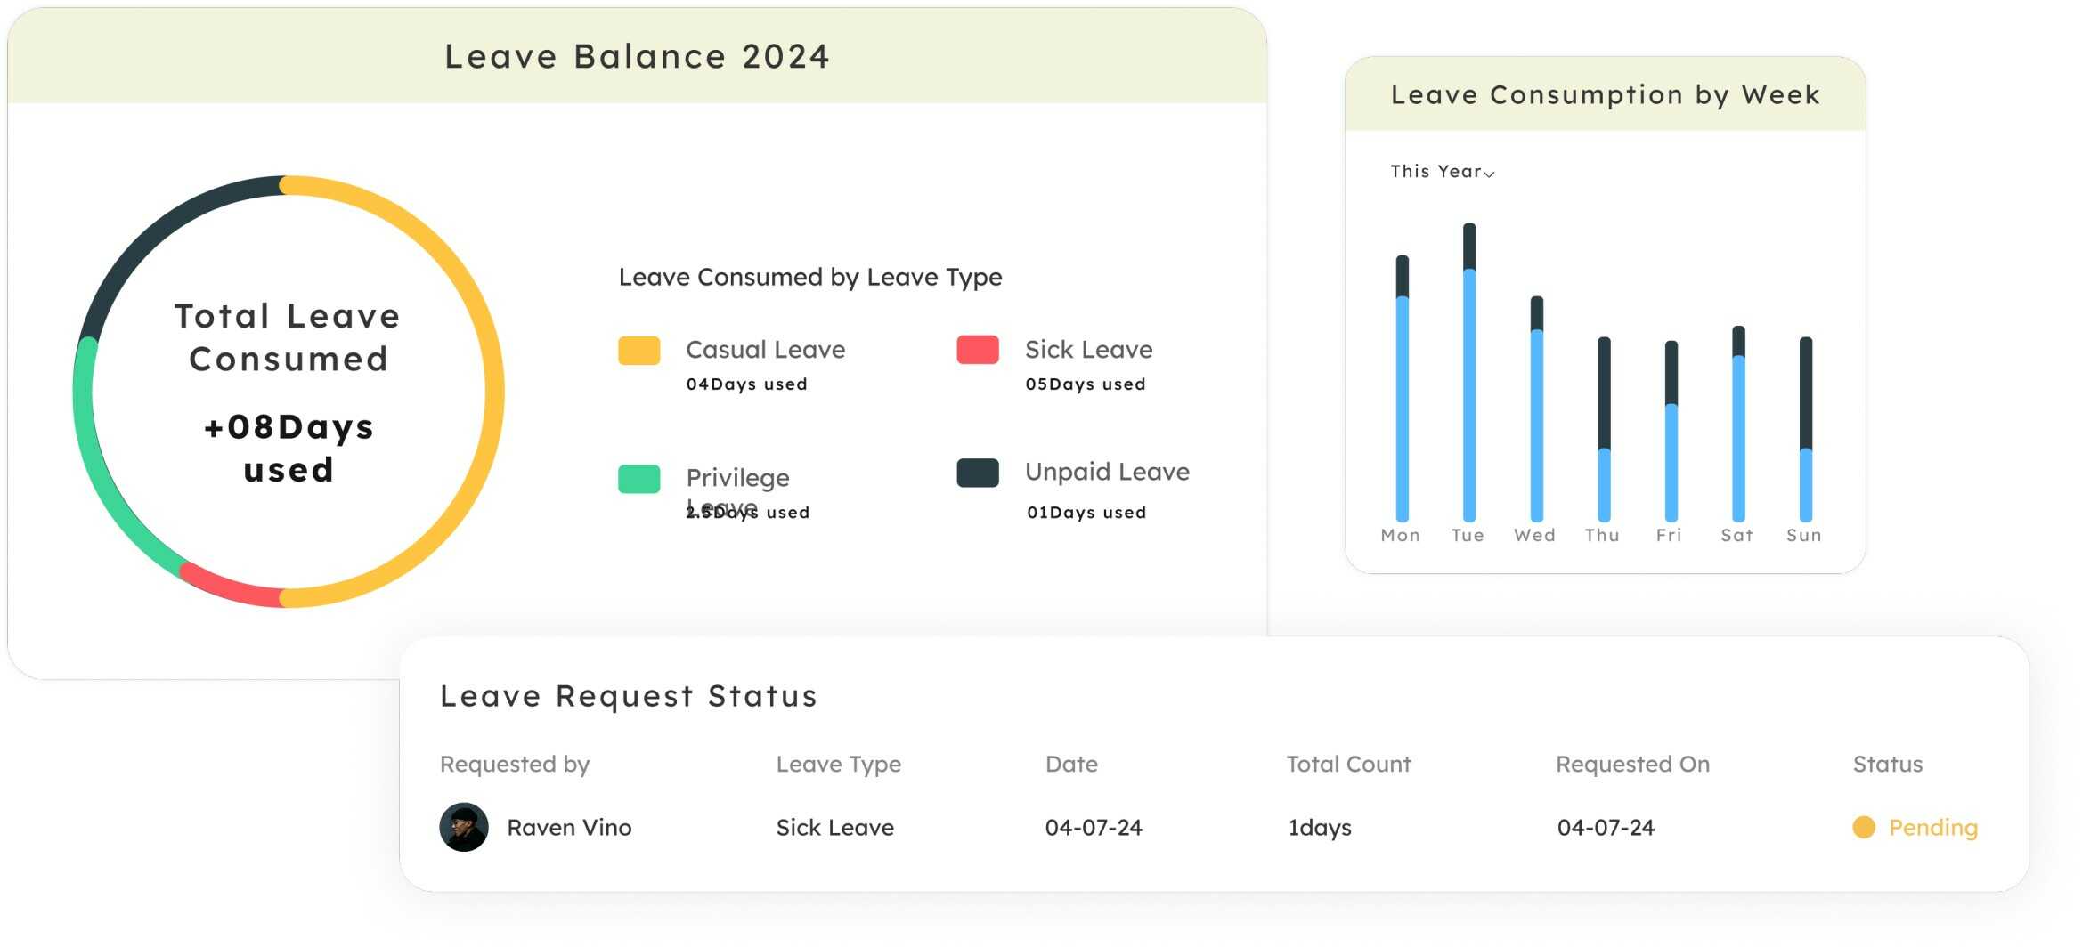Viewport: 2082px width, 947px height.
Task: Click the chevron next to This Year
Action: click(1489, 174)
